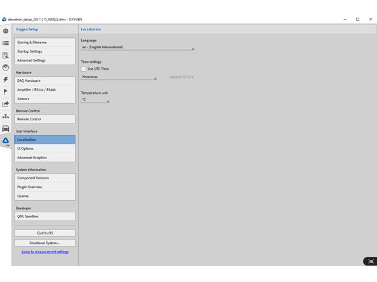Click the data file search icon

(x=6, y=55)
